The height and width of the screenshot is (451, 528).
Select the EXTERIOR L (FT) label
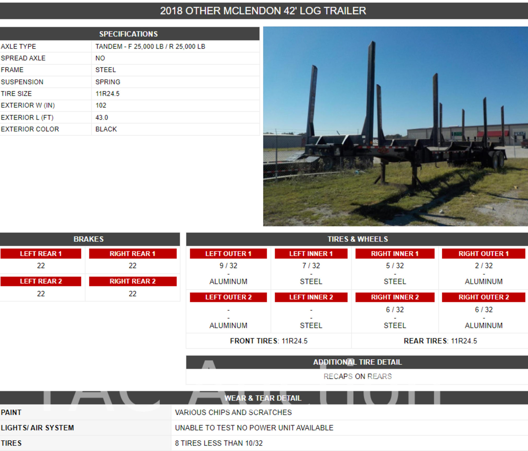point(27,118)
